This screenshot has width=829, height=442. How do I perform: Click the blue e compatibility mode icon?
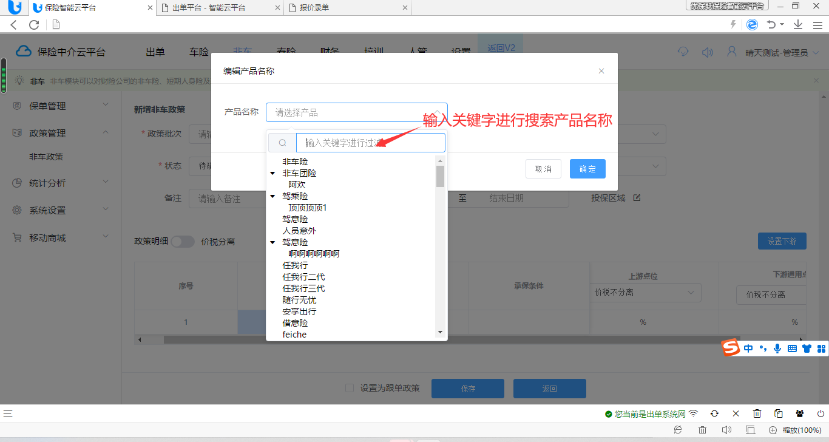tap(752, 24)
